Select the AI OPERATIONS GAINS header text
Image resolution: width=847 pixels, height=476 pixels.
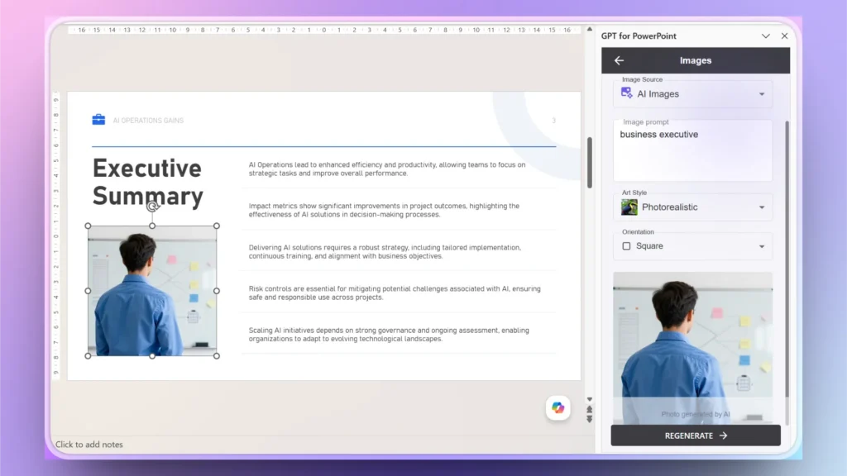[x=148, y=121]
